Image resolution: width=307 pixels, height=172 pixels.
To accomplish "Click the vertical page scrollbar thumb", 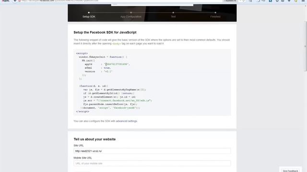I will click(x=305, y=46).
